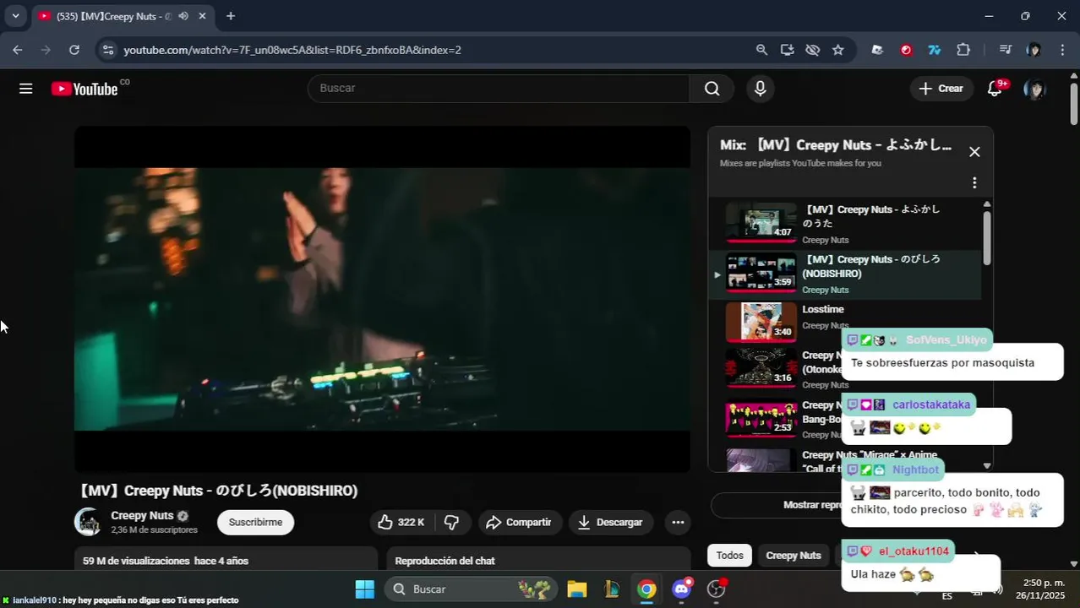Open the 7TV extension icon
Screen dimensions: 1080x608
(935, 50)
